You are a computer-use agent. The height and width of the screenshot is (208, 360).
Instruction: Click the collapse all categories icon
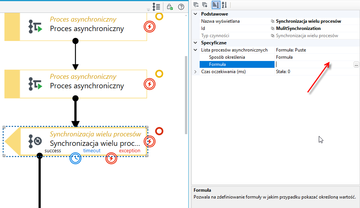click(196, 5)
